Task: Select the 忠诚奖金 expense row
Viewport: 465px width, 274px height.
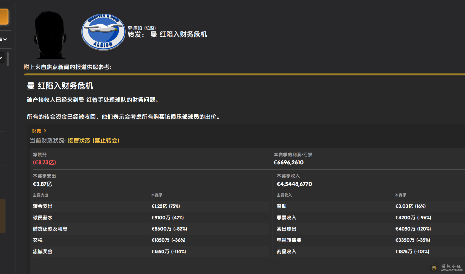Action: click(150, 252)
